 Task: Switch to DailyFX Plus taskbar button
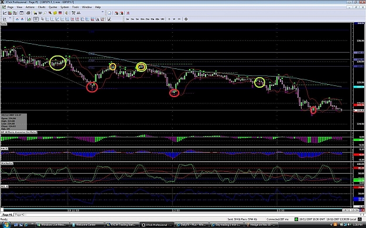[x=191, y=225]
